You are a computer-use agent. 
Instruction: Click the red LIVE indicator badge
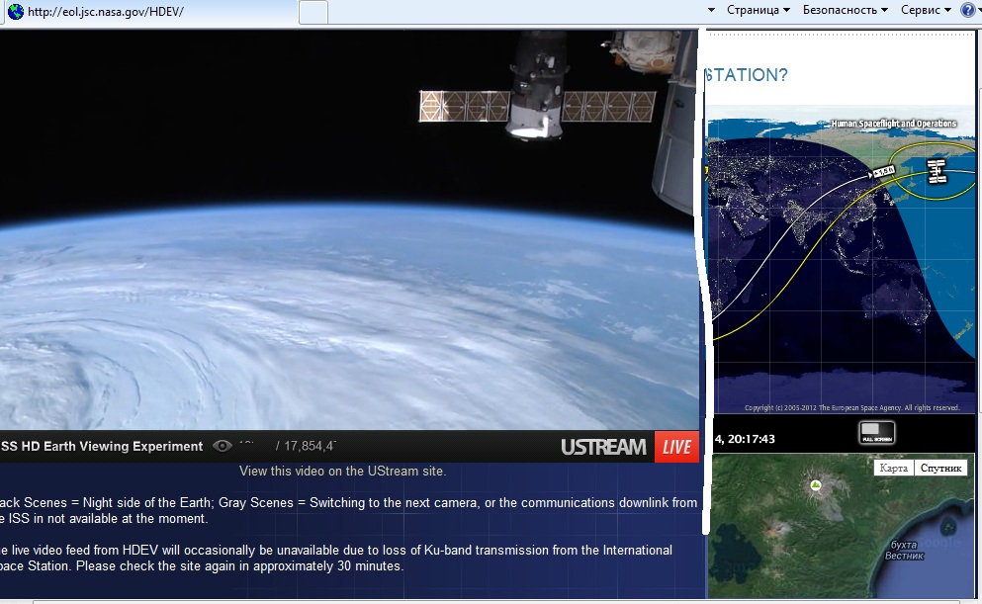(676, 447)
